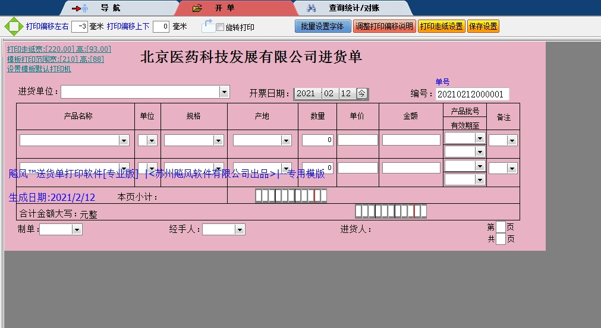This screenshot has height=328, width=601.
Task: Open the 查询统计/对账 tab
Action: coord(354,8)
